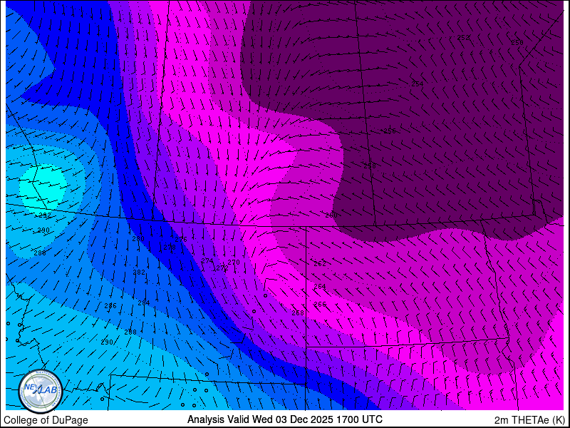Click the 250 contour label
570x428 pixels.
[517, 42]
